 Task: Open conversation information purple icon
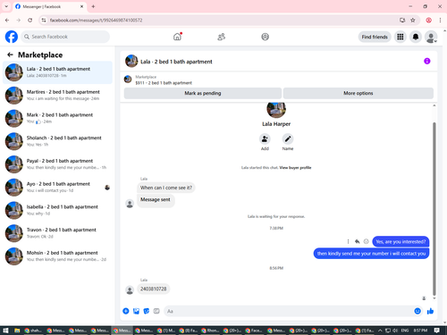(x=426, y=61)
